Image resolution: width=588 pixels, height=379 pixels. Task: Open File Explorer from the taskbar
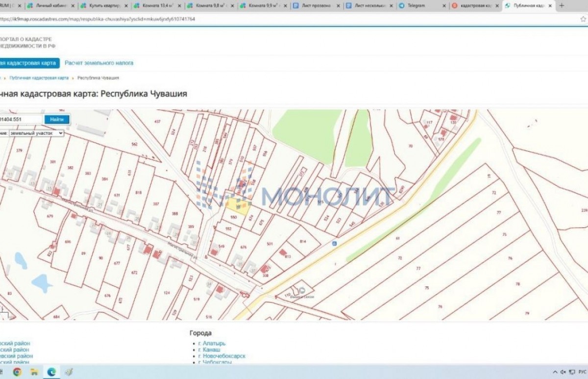tap(34, 372)
